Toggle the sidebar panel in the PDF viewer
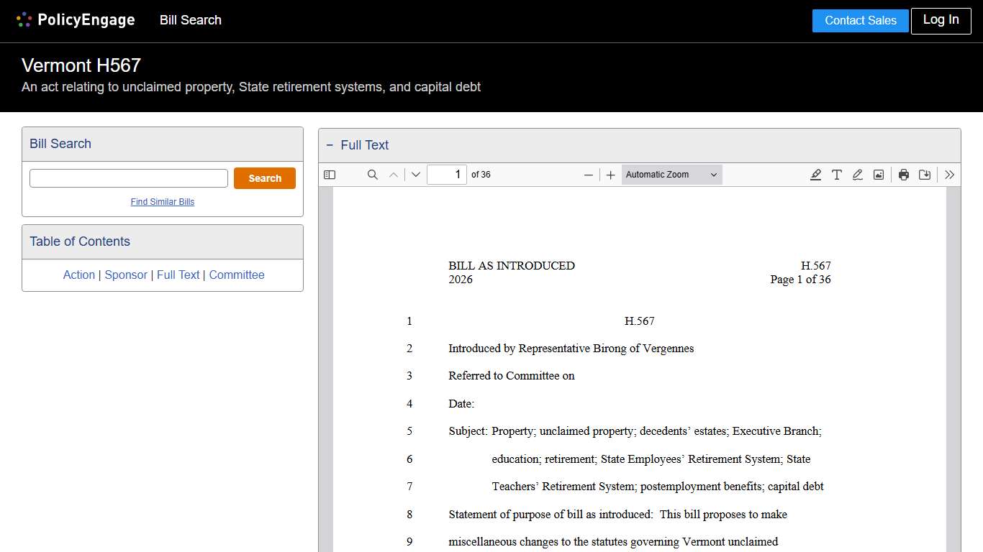 (x=330, y=174)
